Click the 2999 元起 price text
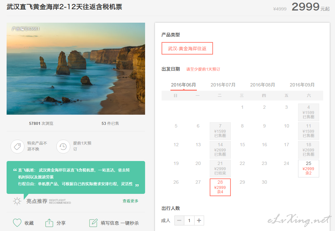The image size is (335, 231). (x=311, y=7)
